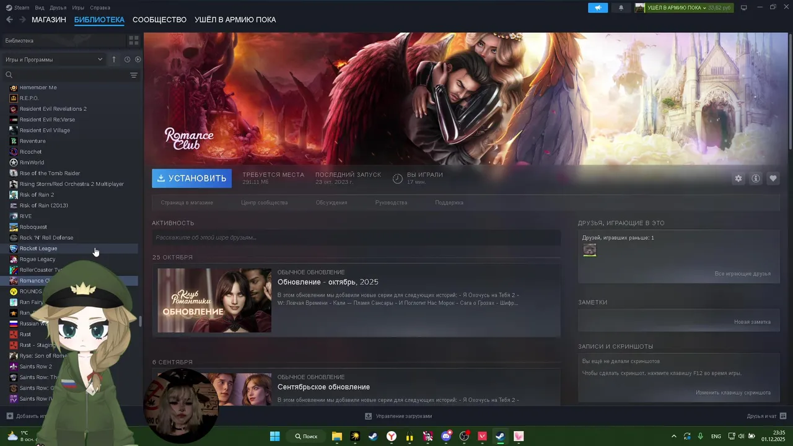This screenshot has height=446, width=793.
Task: Switch library to grid collections view
Action: [134, 40]
